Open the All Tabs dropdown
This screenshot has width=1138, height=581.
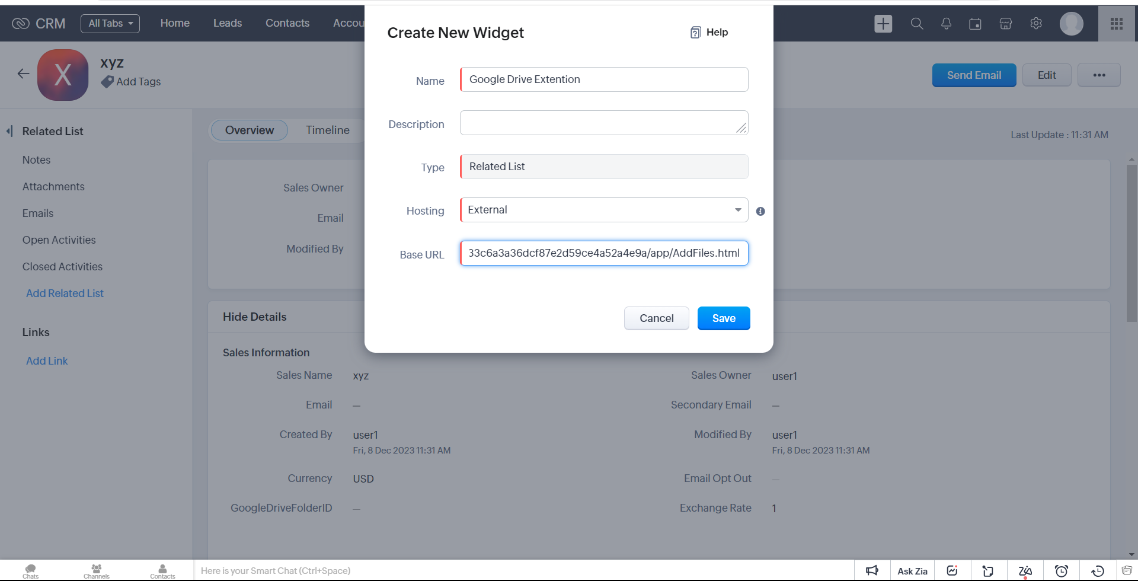point(110,23)
